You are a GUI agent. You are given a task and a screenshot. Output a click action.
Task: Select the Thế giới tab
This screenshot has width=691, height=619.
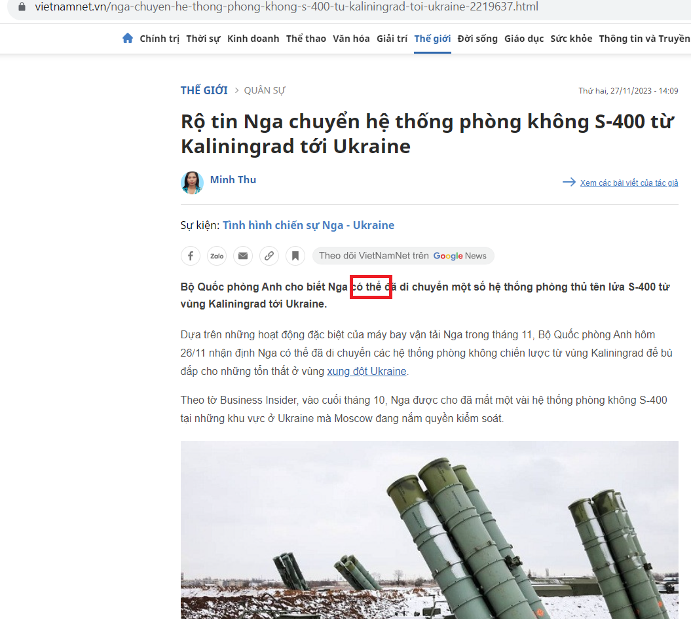(432, 39)
